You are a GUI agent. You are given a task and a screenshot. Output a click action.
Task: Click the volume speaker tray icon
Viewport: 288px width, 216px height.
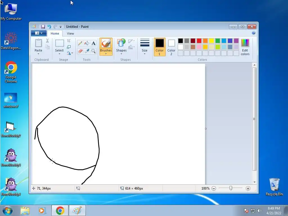259,211
